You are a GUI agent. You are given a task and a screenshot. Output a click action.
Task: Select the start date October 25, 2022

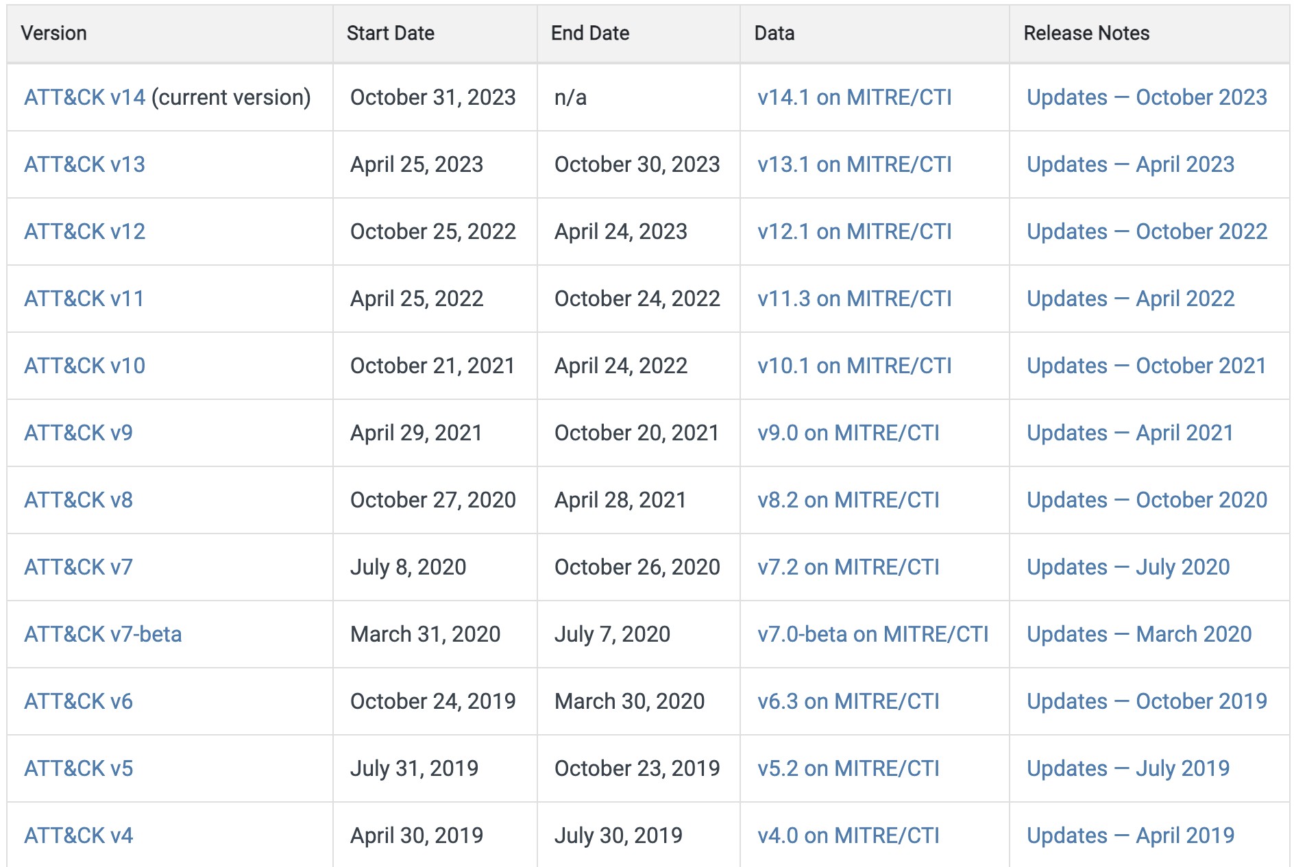tap(433, 231)
